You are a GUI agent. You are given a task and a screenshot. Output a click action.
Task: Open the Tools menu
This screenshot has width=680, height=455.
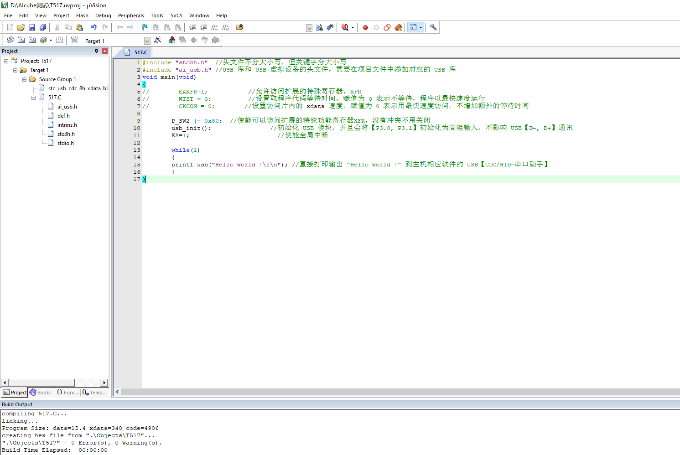coord(157,16)
